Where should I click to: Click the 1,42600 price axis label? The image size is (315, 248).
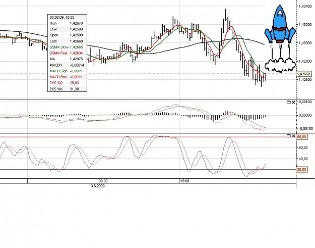pyautogui.click(x=305, y=79)
